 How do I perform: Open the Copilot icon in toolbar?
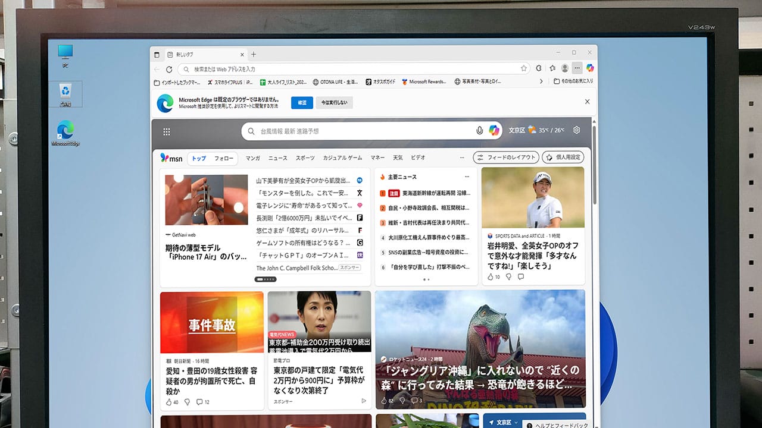[x=590, y=68]
